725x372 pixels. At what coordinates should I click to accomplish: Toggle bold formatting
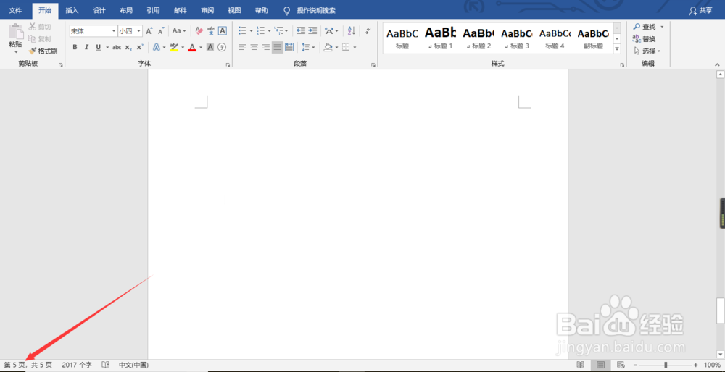[x=75, y=47]
